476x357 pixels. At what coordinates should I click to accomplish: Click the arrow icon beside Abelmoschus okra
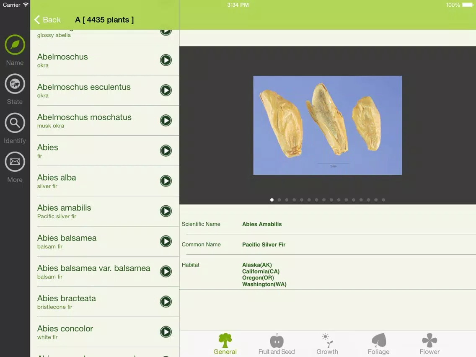pos(166,60)
